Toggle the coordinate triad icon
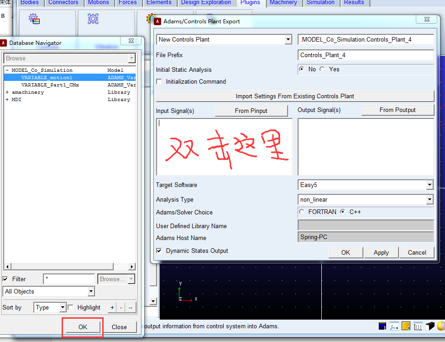This screenshot has width=445, height=342. [394, 326]
